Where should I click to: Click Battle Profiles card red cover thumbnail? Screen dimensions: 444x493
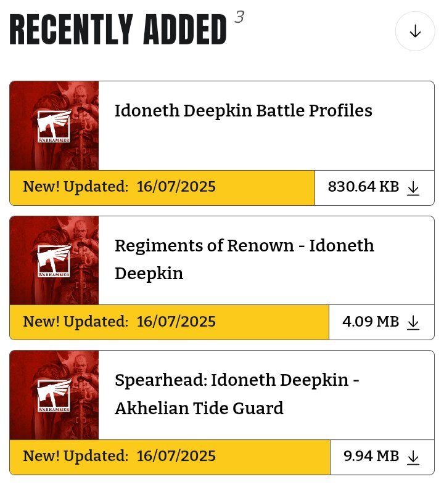tap(54, 126)
